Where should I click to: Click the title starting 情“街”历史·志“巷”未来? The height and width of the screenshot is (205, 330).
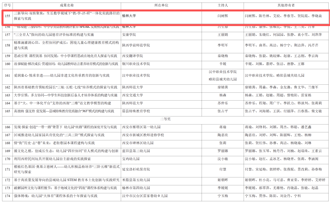click(x=54, y=143)
